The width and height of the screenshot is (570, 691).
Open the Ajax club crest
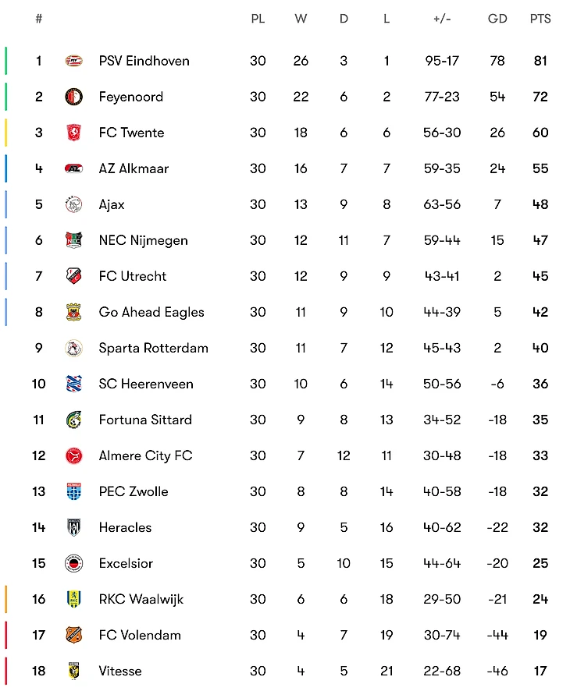point(73,204)
